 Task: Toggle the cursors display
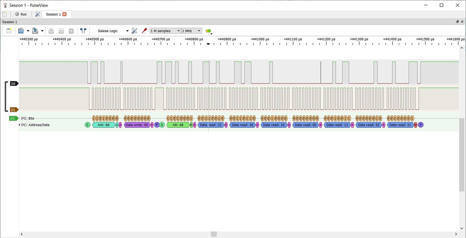coord(83,30)
